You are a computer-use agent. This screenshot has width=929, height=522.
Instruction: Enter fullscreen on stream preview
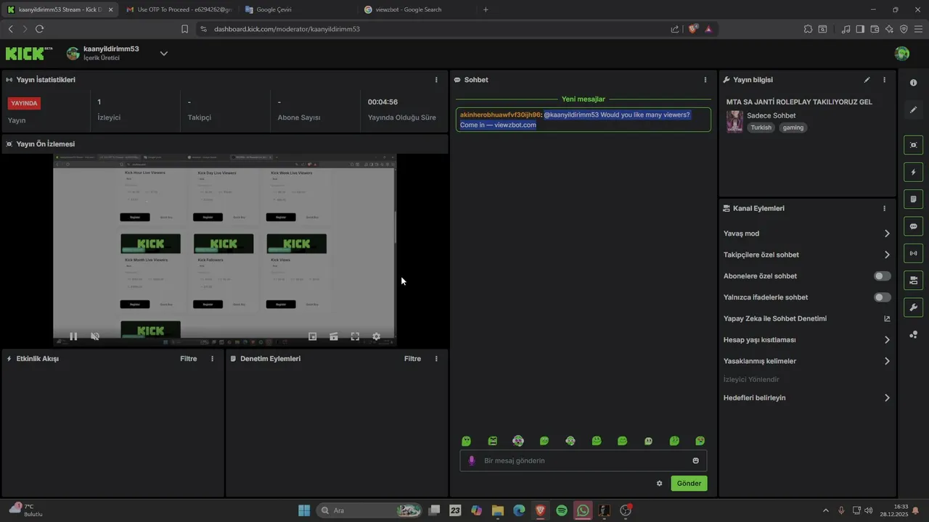coord(355,336)
